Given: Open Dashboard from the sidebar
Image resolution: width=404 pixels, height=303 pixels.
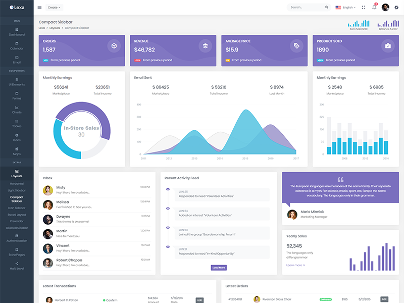Looking at the screenshot, I should click(17, 32).
